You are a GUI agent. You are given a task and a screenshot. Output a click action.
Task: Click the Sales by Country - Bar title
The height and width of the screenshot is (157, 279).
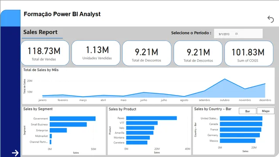(213, 109)
